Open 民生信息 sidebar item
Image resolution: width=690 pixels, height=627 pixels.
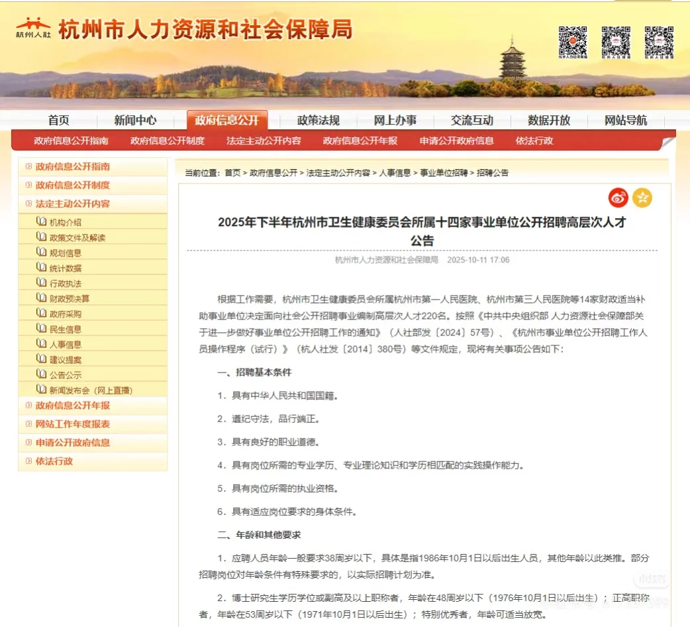65,329
